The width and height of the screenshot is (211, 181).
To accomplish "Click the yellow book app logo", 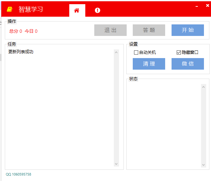I will (10, 10).
